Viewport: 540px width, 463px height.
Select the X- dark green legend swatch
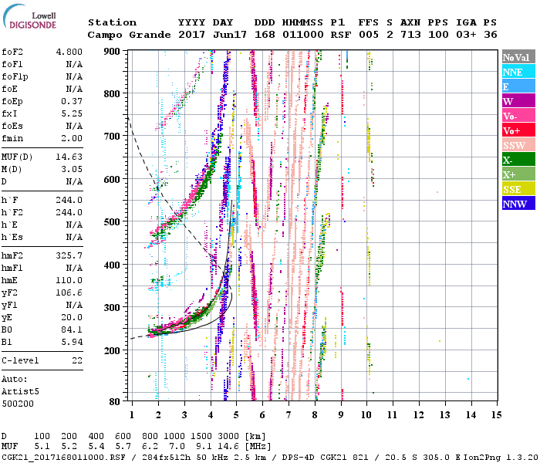coord(518,160)
